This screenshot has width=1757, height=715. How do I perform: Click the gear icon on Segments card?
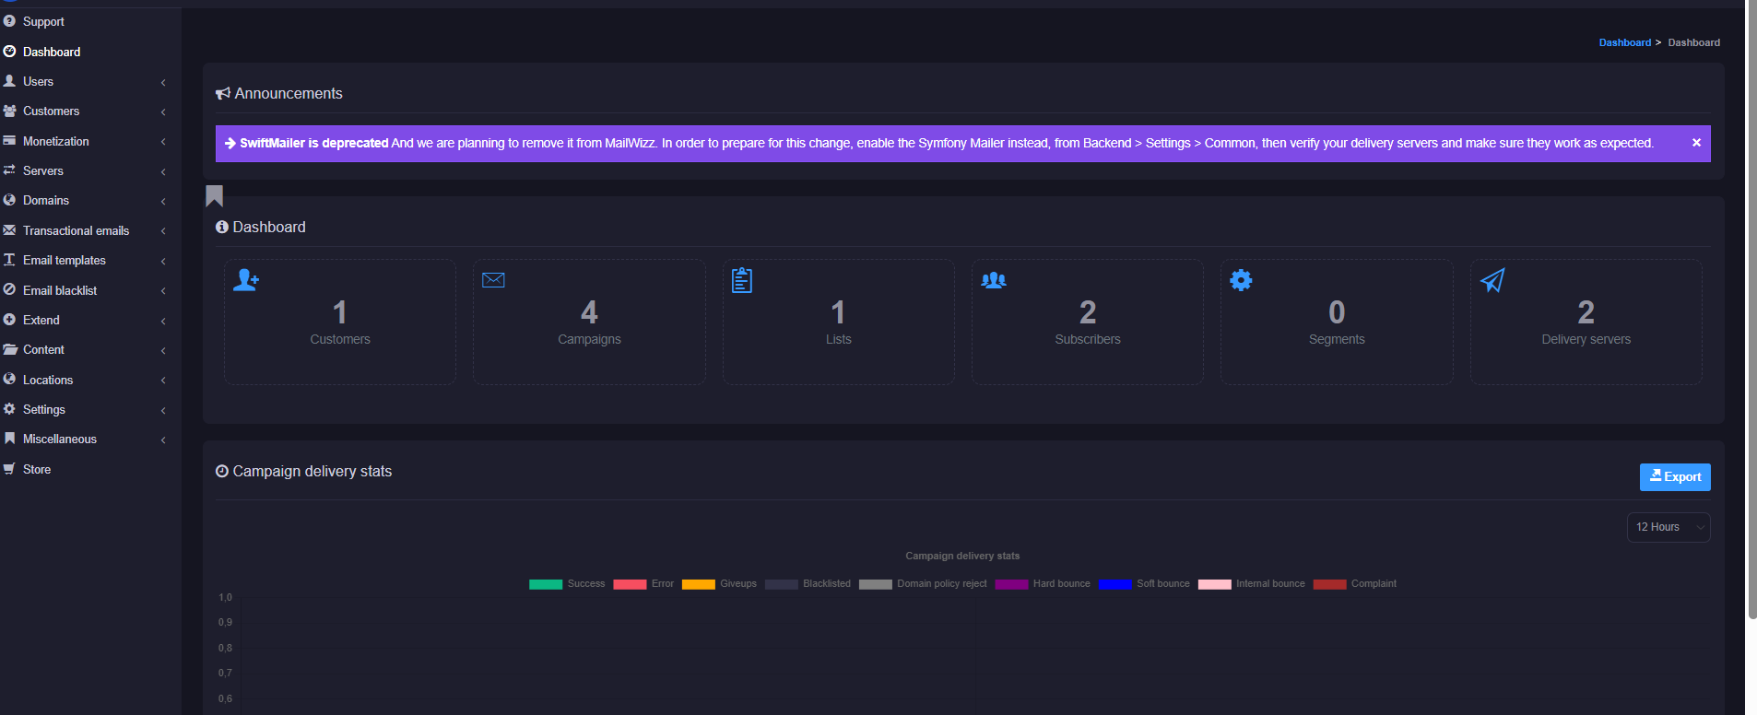click(x=1242, y=280)
